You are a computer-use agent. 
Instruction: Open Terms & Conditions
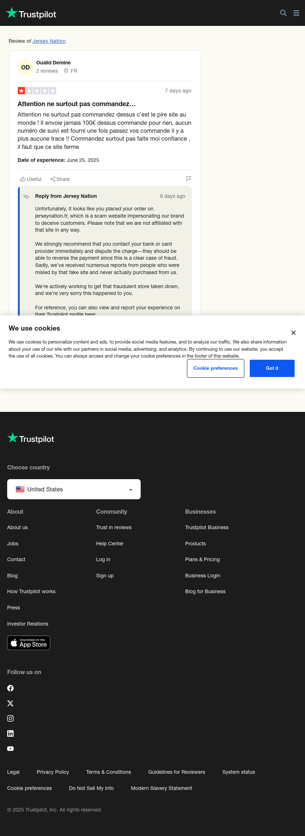click(x=108, y=772)
